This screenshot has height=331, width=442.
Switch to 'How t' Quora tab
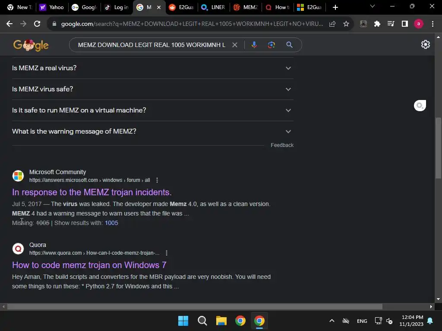tap(278, 7)
